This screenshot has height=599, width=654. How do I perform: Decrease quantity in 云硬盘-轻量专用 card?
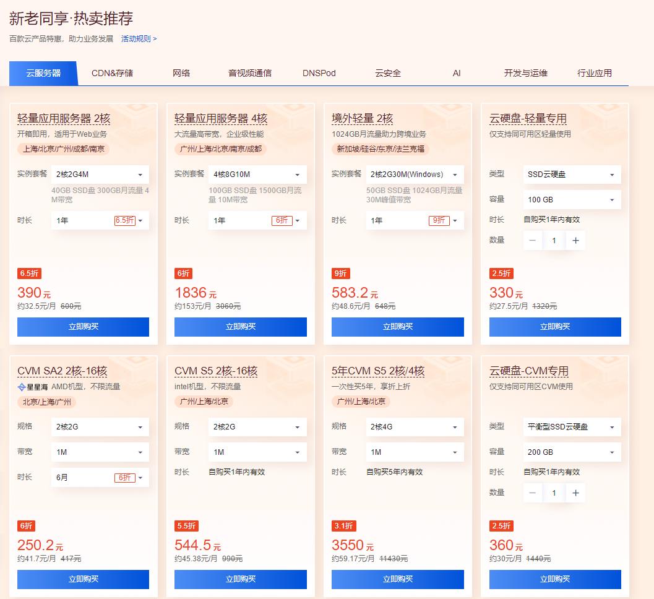tap(532, 240)
